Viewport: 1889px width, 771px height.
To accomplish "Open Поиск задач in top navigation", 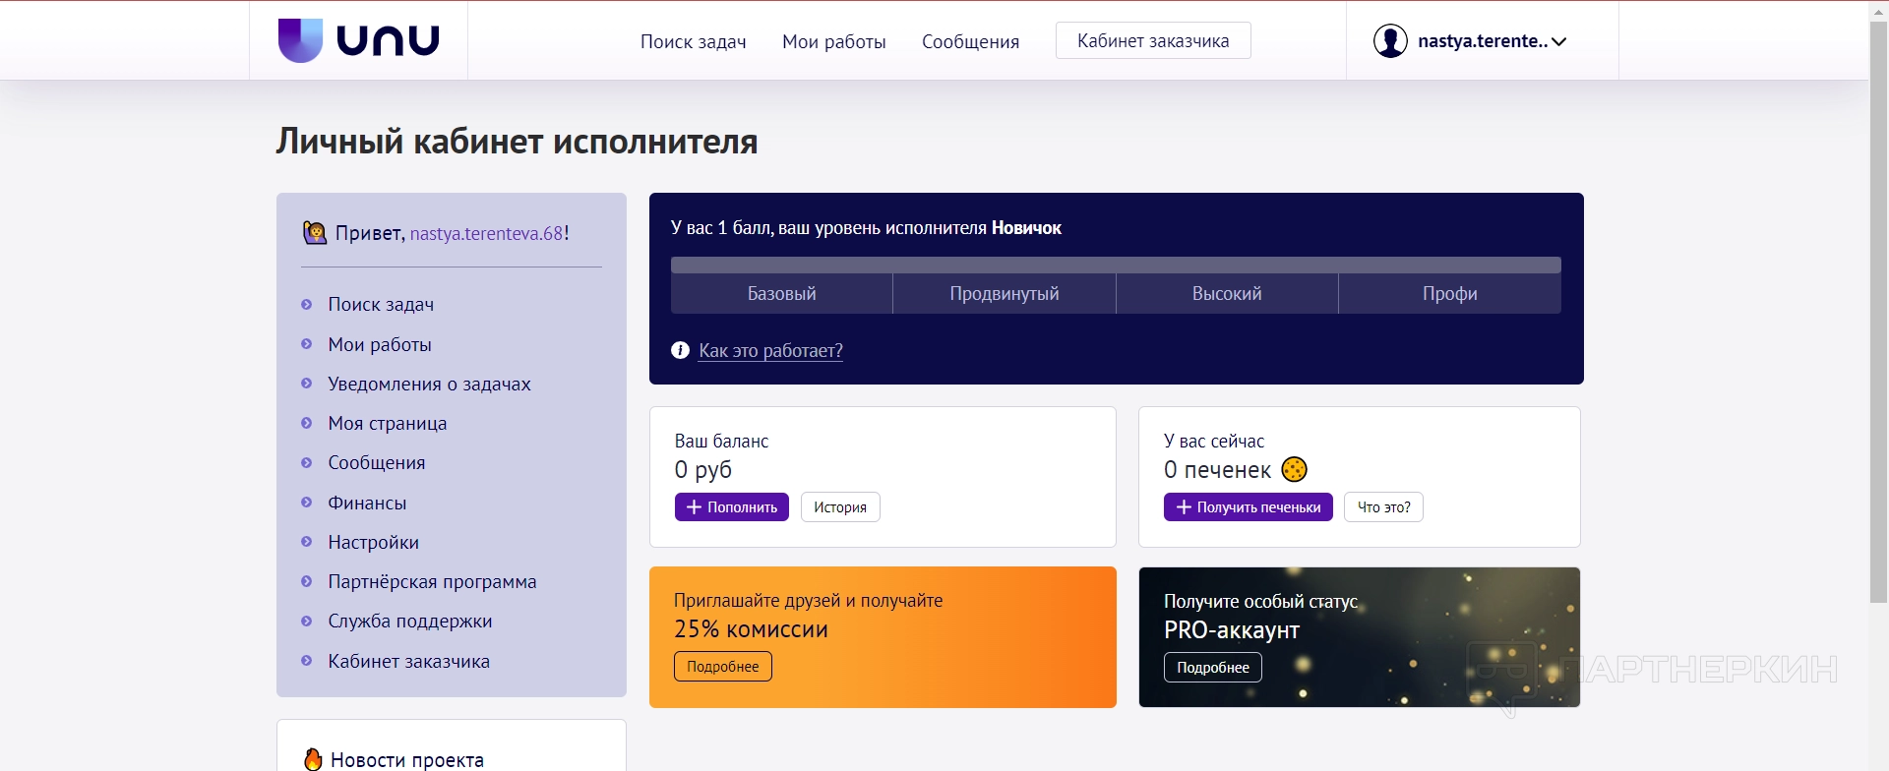I will point(693,41).
